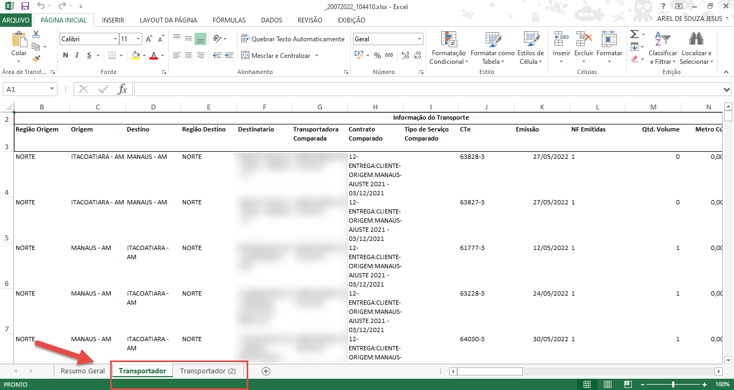Toggle bold formatting N button
This screenshot has height=390, width=734.
click(x=66, y=55)
